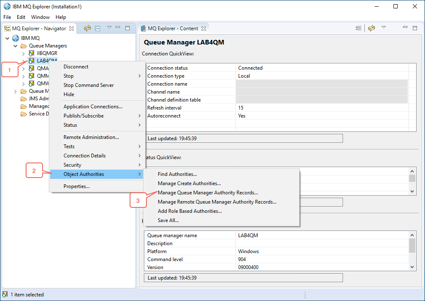Collapse all in Navigator toolbar
Image resolution: width=425 pixels, height=301 pixels.
[98, 28]
